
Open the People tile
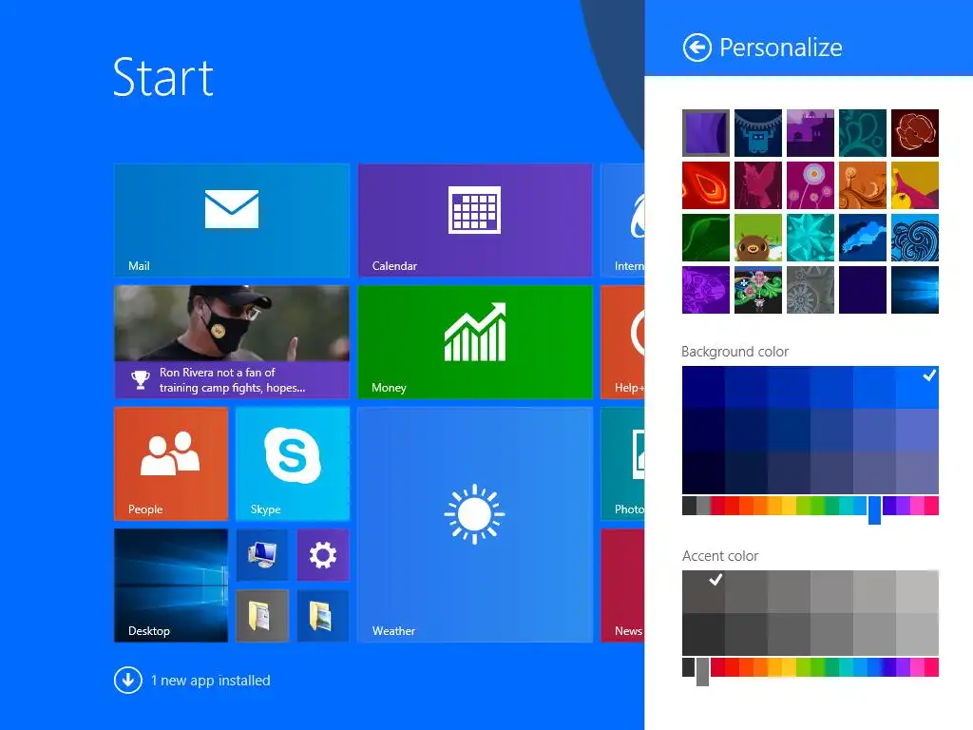coord(171,464)
